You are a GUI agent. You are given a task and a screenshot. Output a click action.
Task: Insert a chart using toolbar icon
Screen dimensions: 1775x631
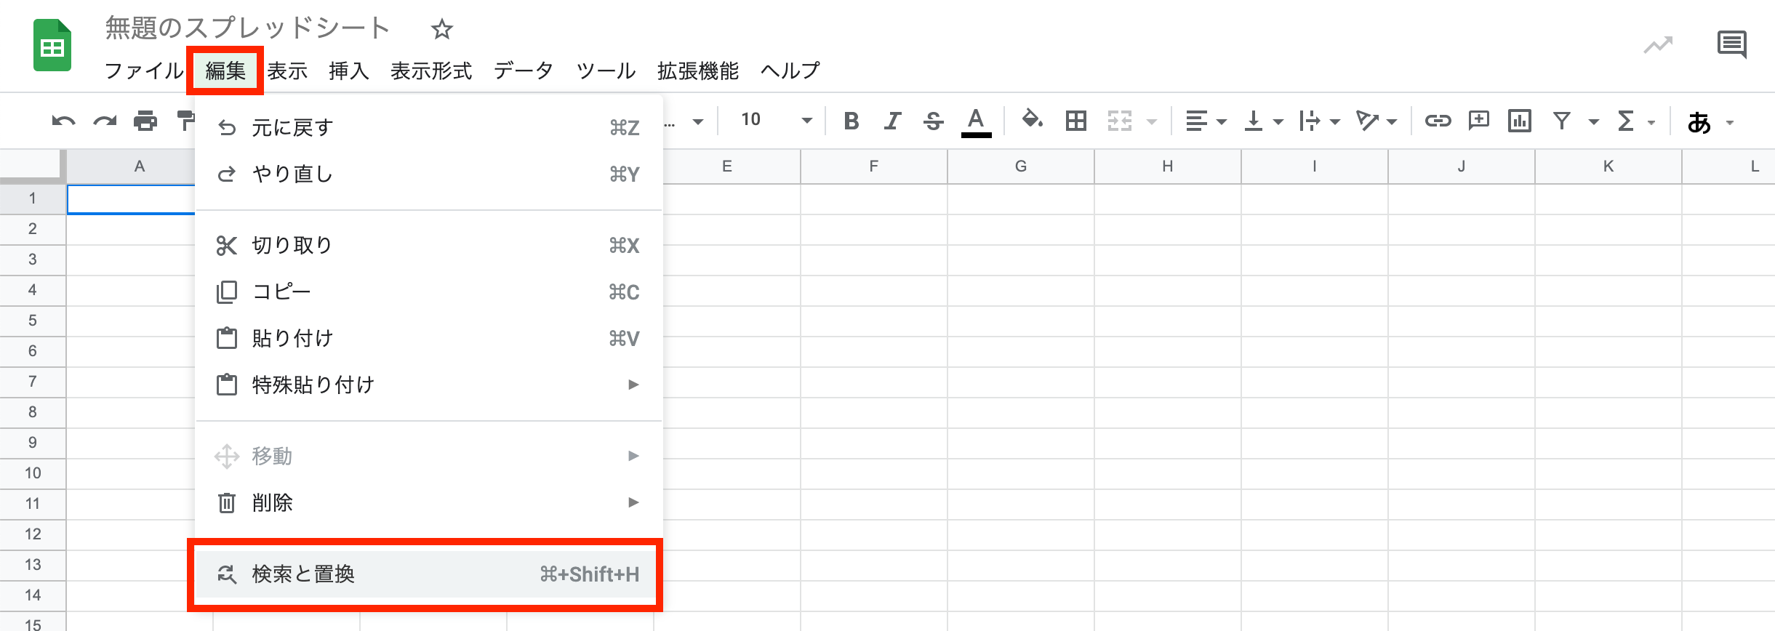click(x=1519, y=121)
